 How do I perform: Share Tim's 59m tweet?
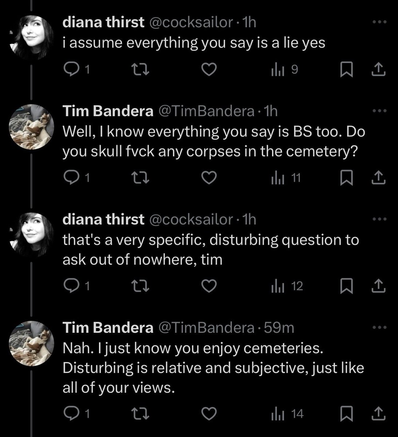378,414
